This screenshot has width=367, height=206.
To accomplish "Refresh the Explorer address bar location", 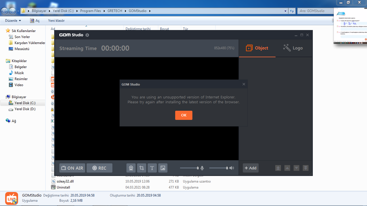I will [292, 11].
